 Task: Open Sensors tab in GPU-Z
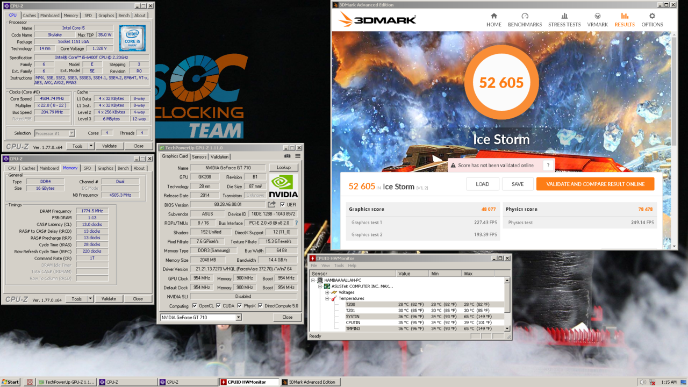pyautogui.click(x=199, y=157)
